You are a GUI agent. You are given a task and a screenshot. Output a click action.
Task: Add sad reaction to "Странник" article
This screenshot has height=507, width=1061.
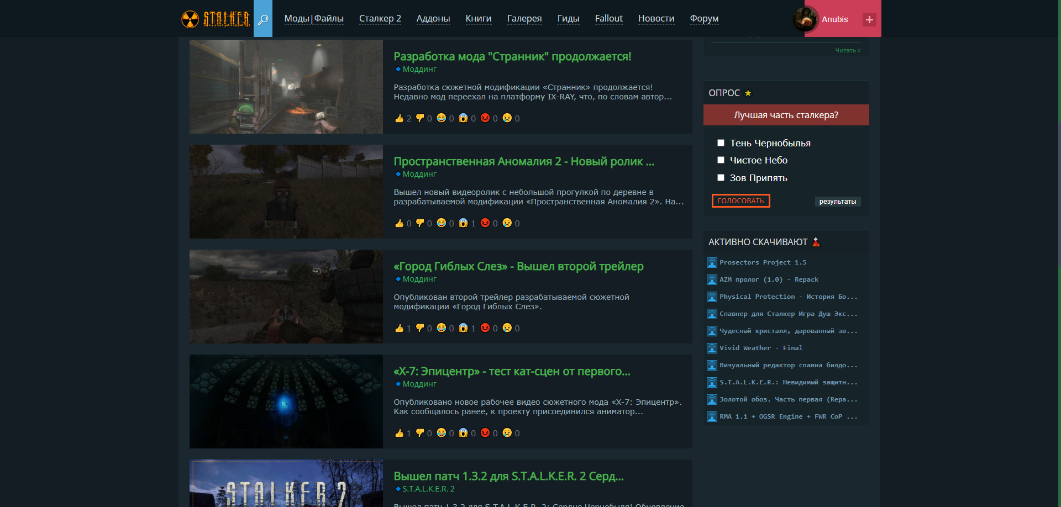tap(507, 118)
